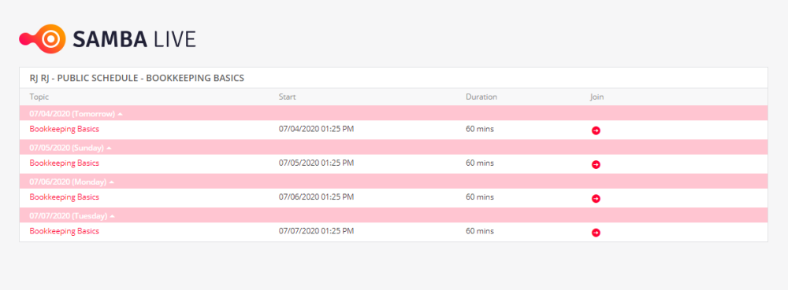Viewport: 788px width, 290px height.
Task: Sort by the Duration column header
Action: [481, 97]
